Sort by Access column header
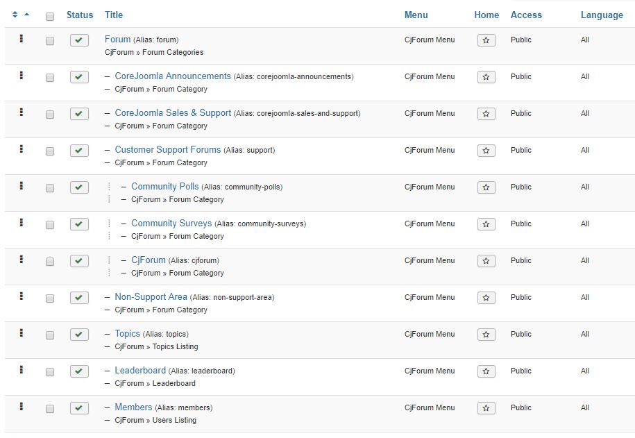 tap(526, 15)
